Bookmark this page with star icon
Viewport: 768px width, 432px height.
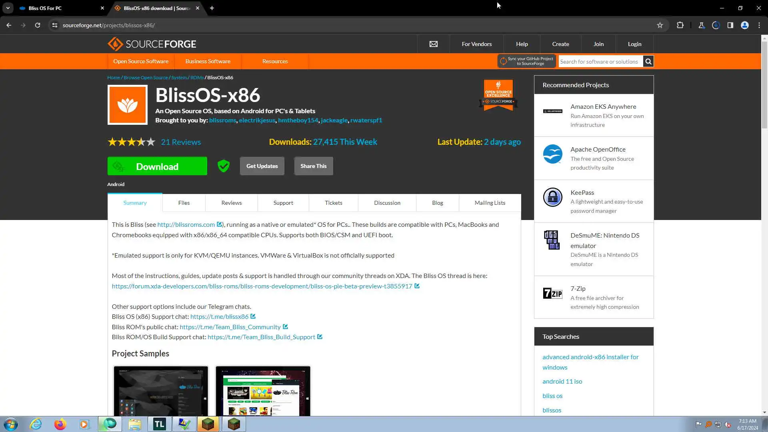tap(660, 25)
